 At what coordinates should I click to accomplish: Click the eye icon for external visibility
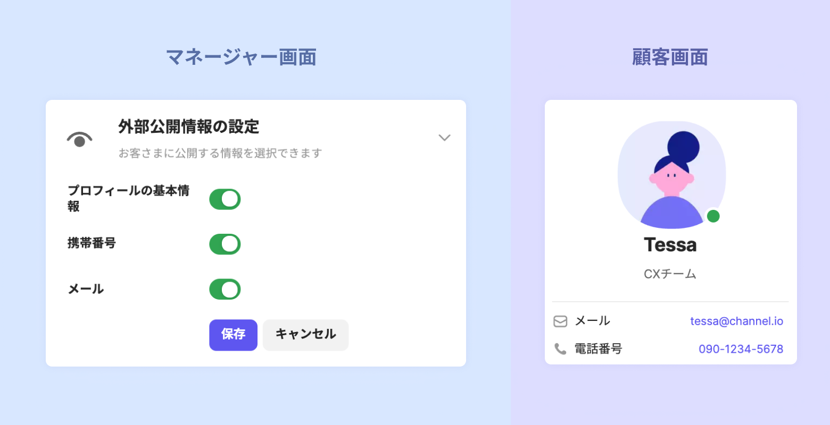[x=80, y=139]
